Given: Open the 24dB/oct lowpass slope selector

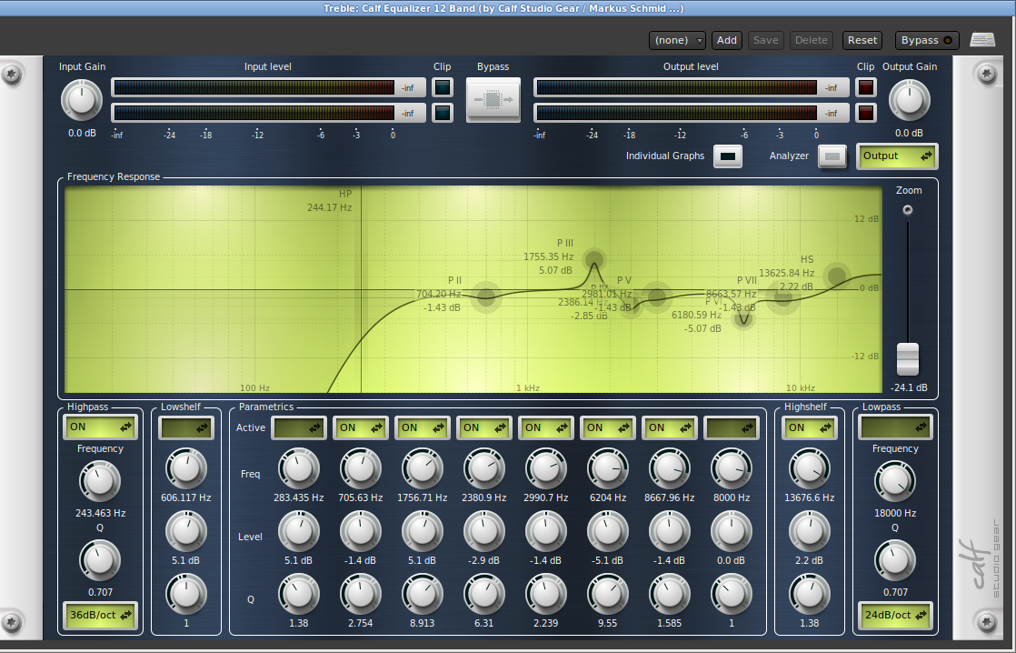Looking at the screenshot, I should pyautogui.click(x=895, y=615).
